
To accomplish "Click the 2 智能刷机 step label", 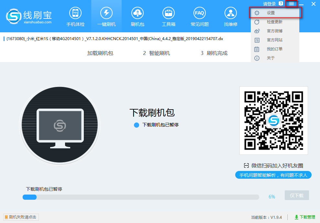I will click(x=157, y=53).
